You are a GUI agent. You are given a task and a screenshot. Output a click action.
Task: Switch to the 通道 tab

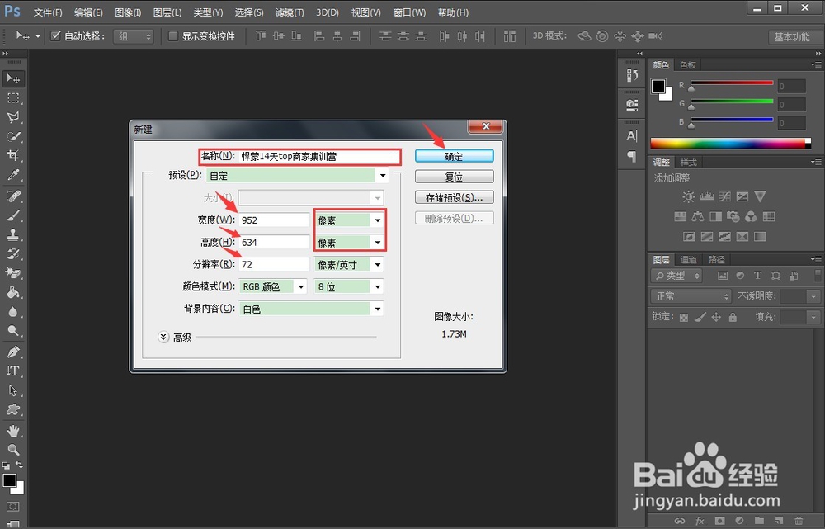(x=688, y=259)
